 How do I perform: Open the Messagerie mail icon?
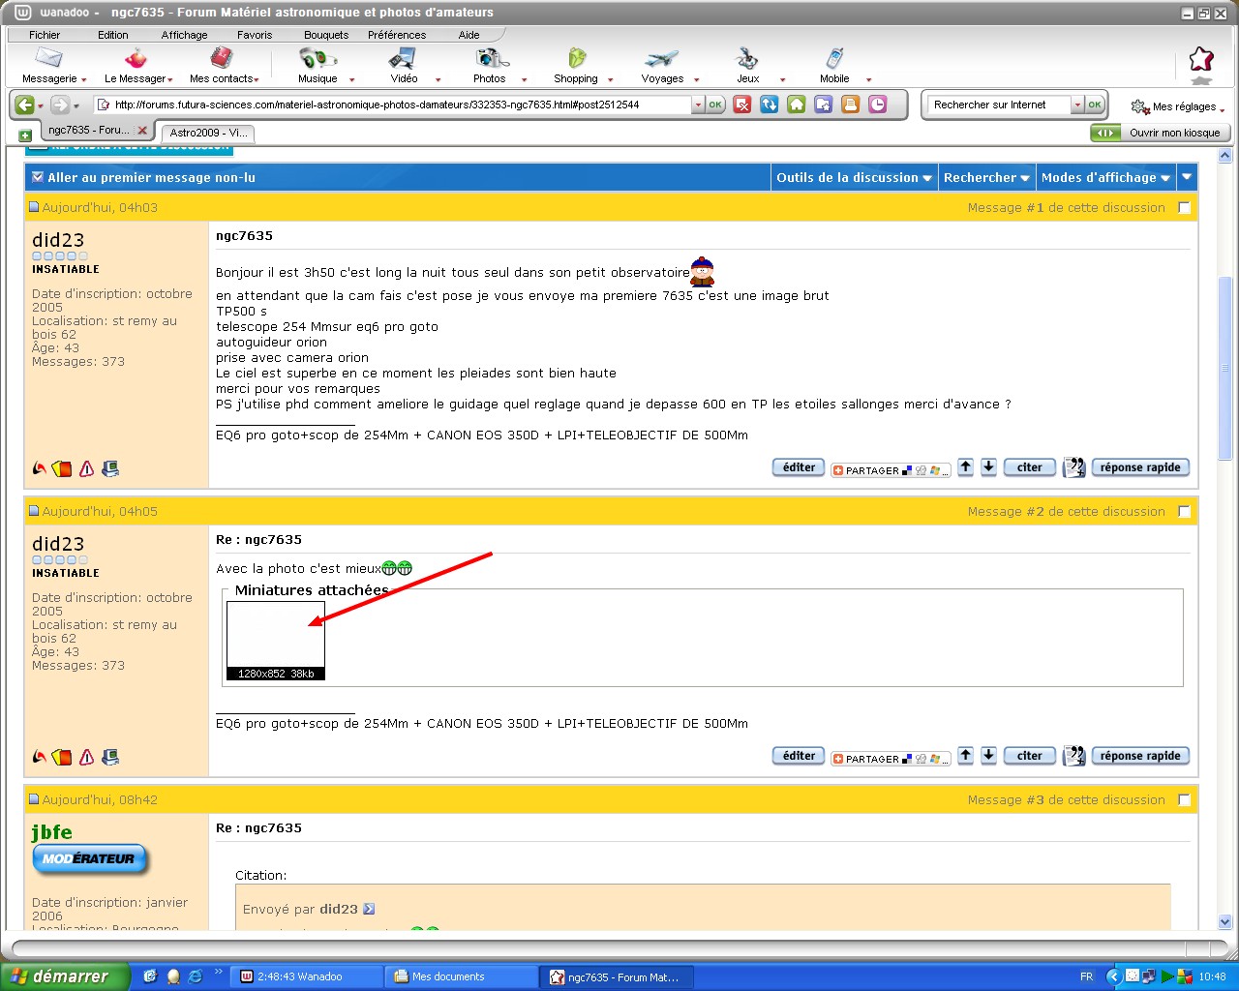tap(48, 58)
